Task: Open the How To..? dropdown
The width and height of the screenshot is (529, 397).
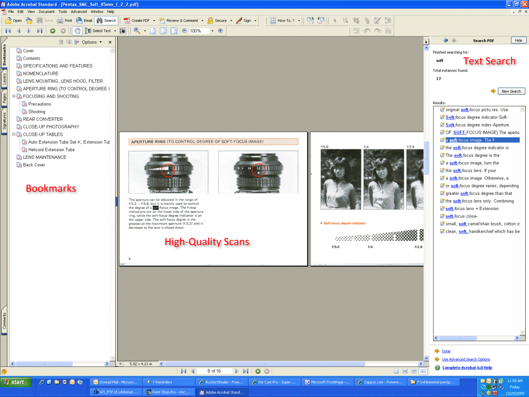Action: [299, 20]
